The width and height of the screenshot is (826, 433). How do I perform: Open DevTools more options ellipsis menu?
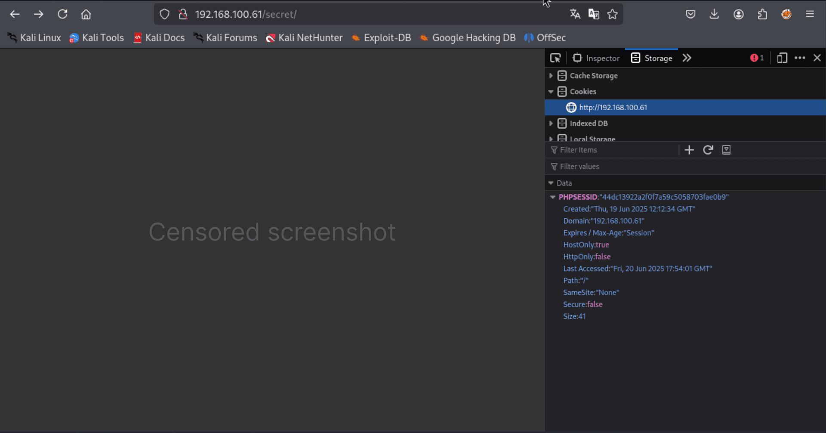800,58
